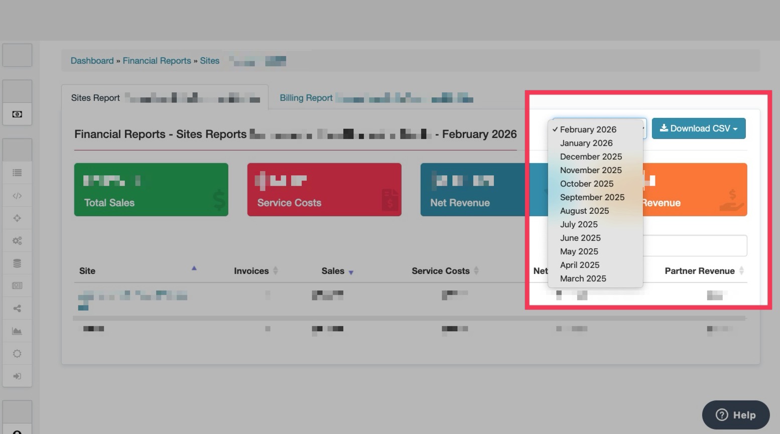The width and height of the screenshot is (780, 434).
Task: Click the crosshair move sidebar icon
Action: [17, 218]
